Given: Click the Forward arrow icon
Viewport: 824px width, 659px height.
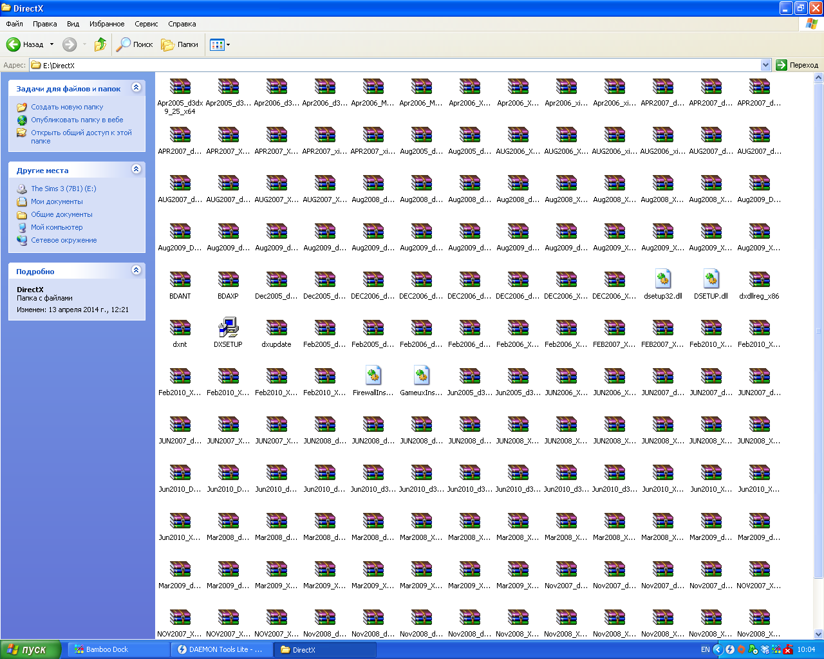Looking at the screenshot, I should [70, 44].
